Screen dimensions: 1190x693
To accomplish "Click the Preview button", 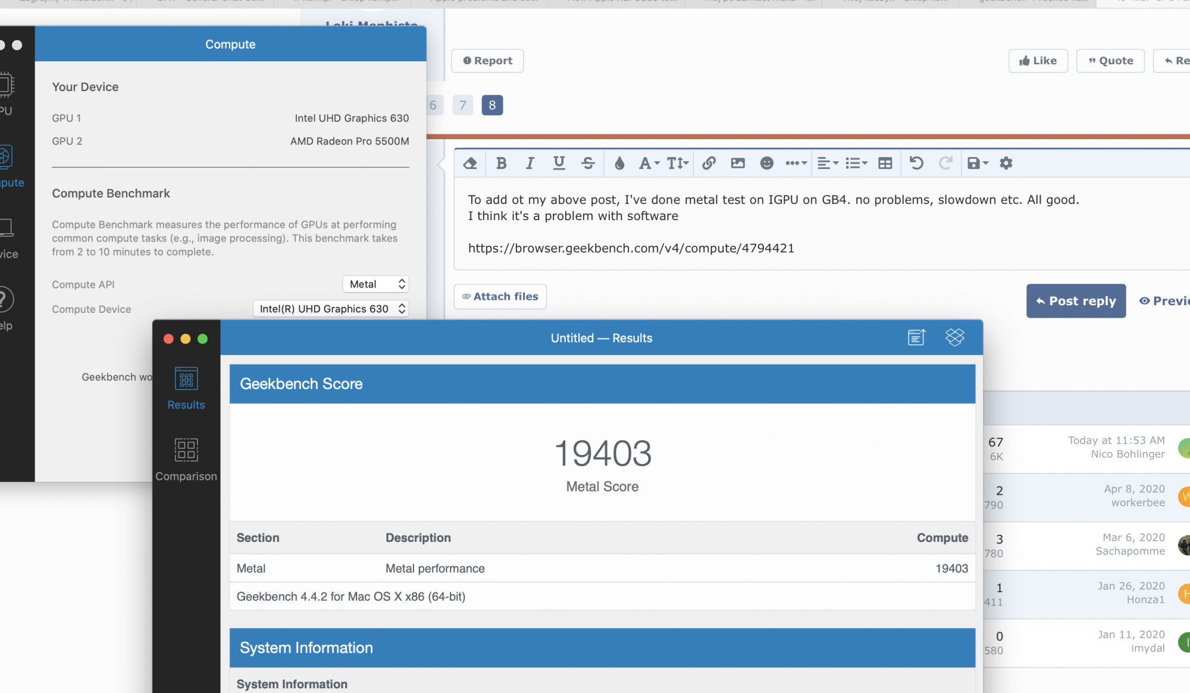I will pyautogui.click(x=1164, y=301).
